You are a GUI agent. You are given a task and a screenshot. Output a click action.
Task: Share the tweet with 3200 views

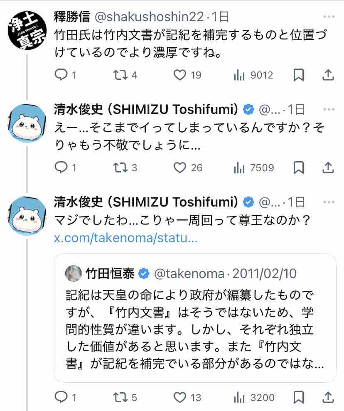pos(328,397)
